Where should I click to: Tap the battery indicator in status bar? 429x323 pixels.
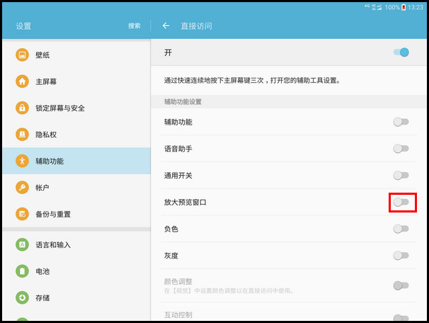tap(404, 7)
